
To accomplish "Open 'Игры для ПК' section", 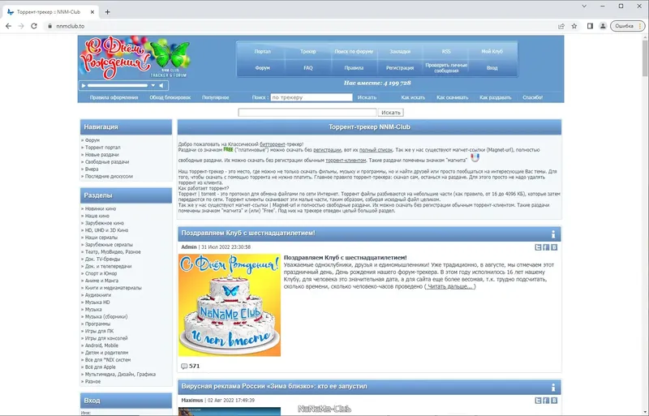I will tap(99, 331).
